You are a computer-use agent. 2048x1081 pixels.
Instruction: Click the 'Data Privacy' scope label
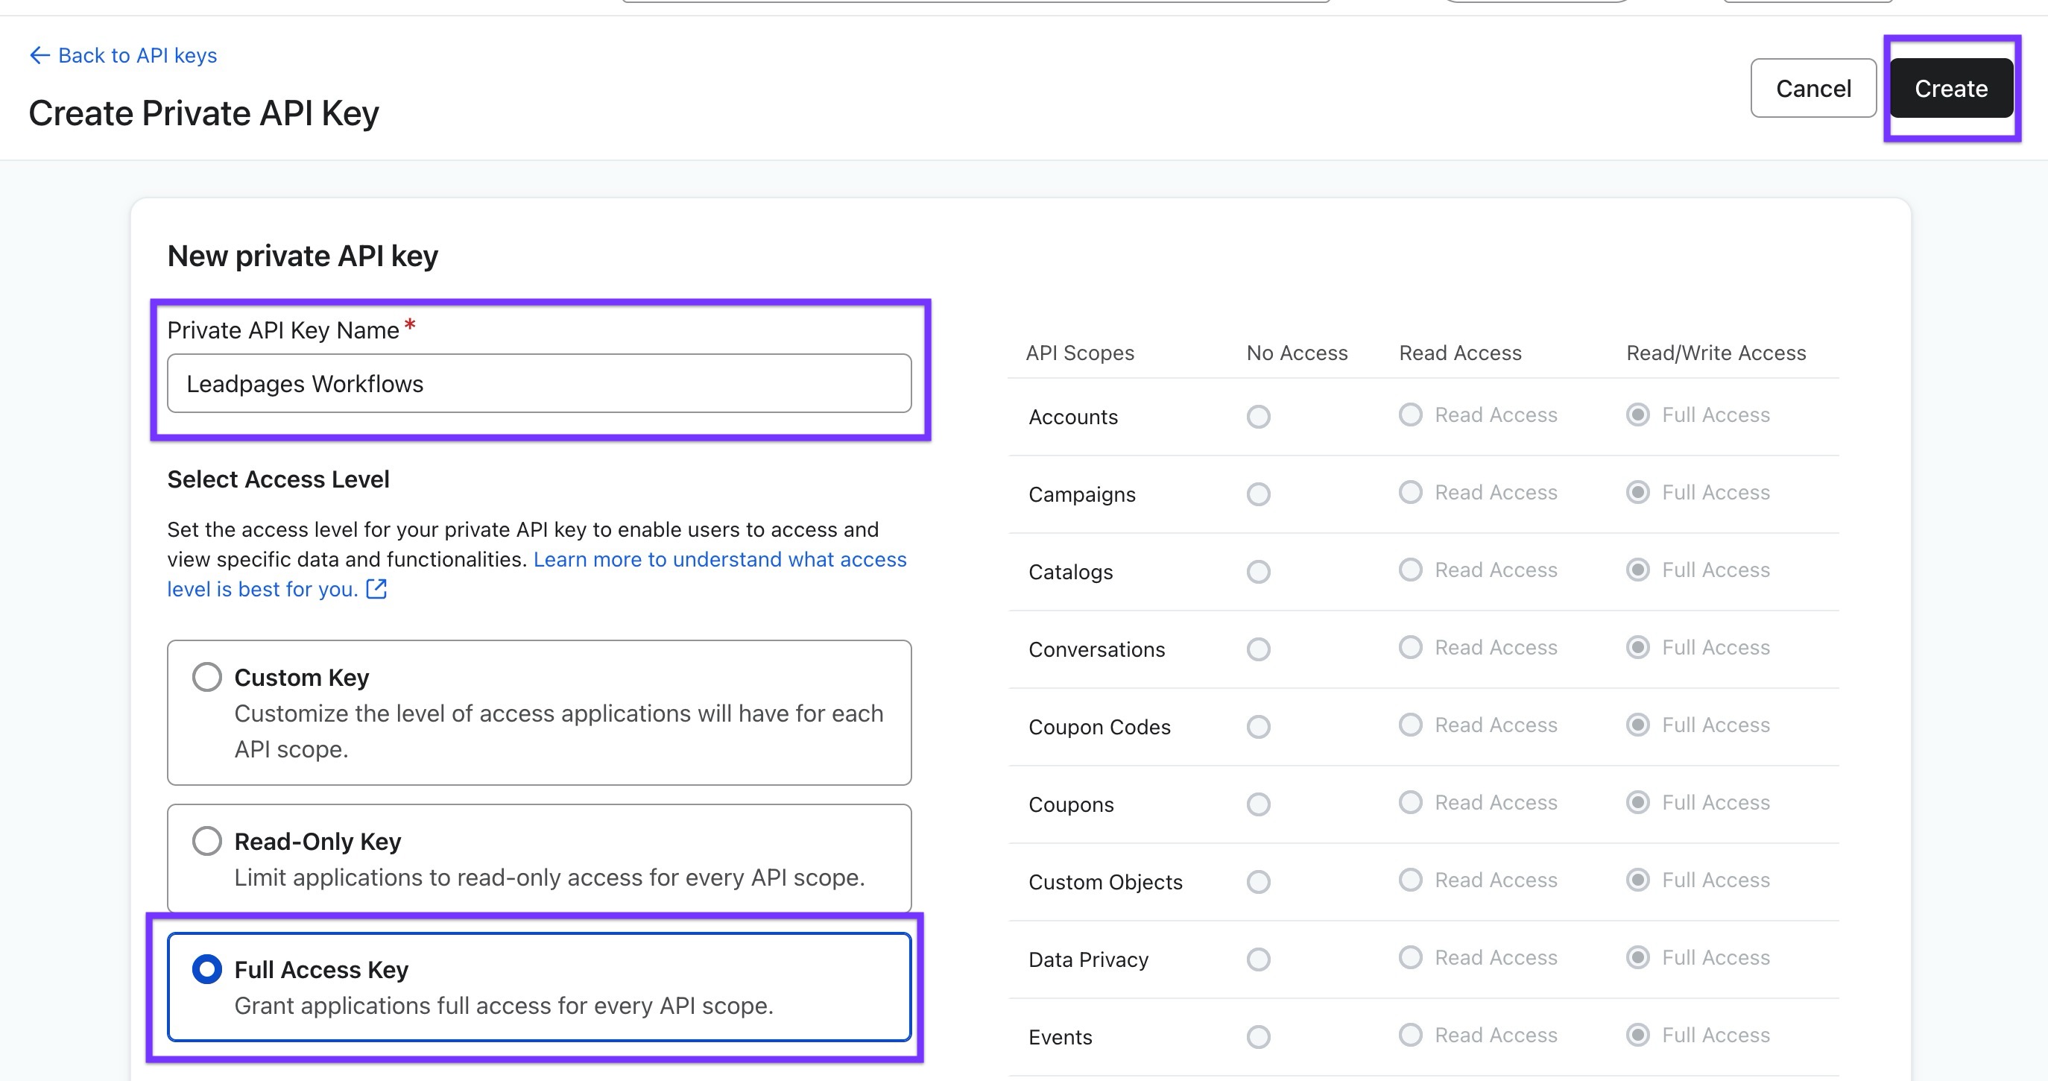(x=1087, y=960)
